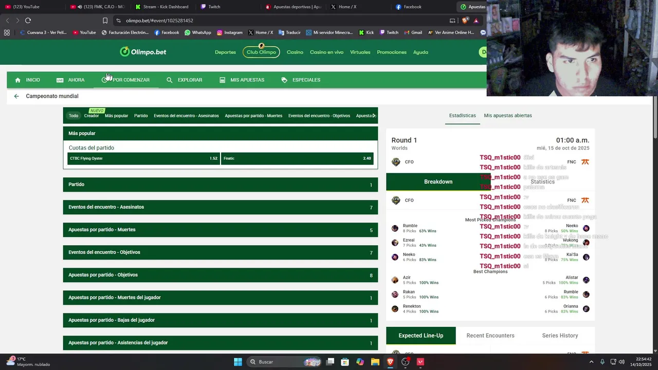
Task: Open Instagram bookmark in the bookmarks bar
Action: click(x=229, y=32)
